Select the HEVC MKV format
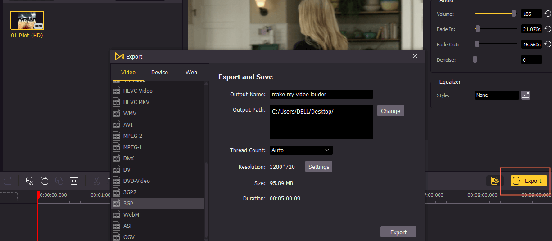552x241 pixels. [x=158, y=102]
